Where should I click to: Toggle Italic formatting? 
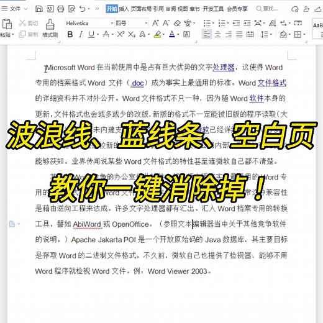[x=81, y=34]
